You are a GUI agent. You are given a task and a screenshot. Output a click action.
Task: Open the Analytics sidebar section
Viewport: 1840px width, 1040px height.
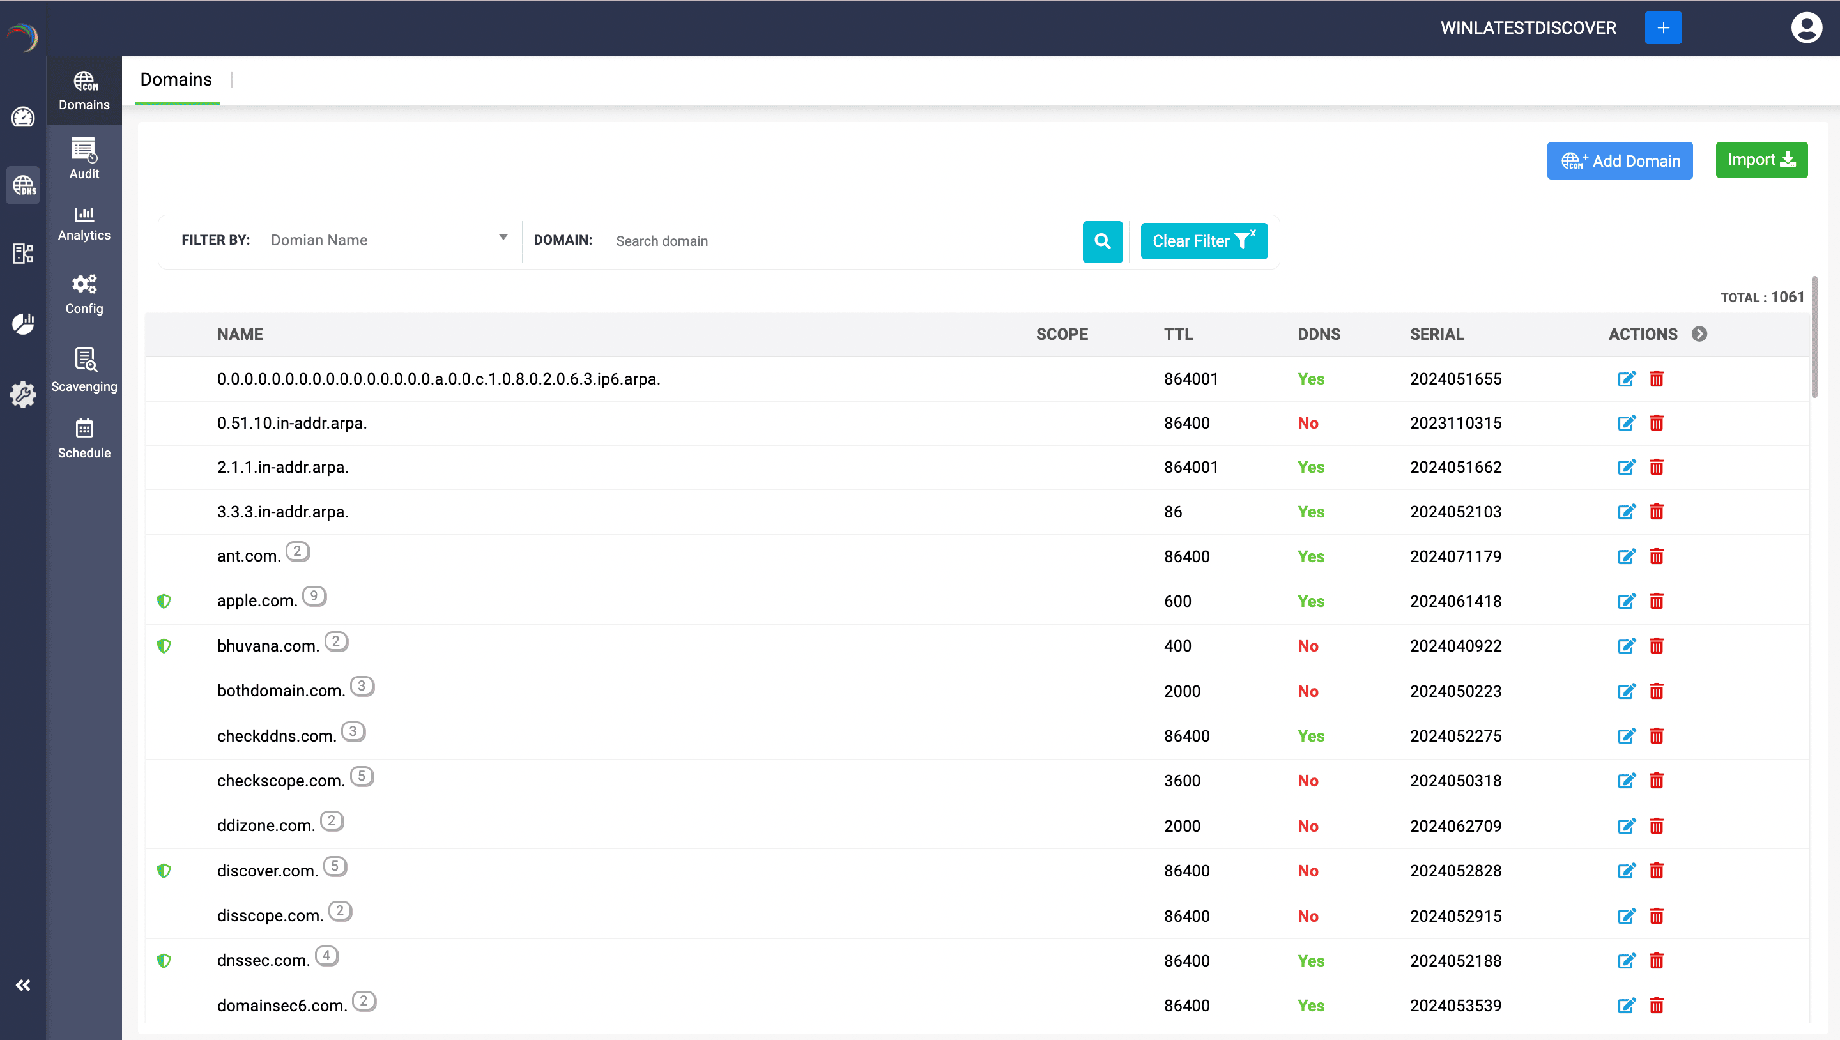(84, 224)
